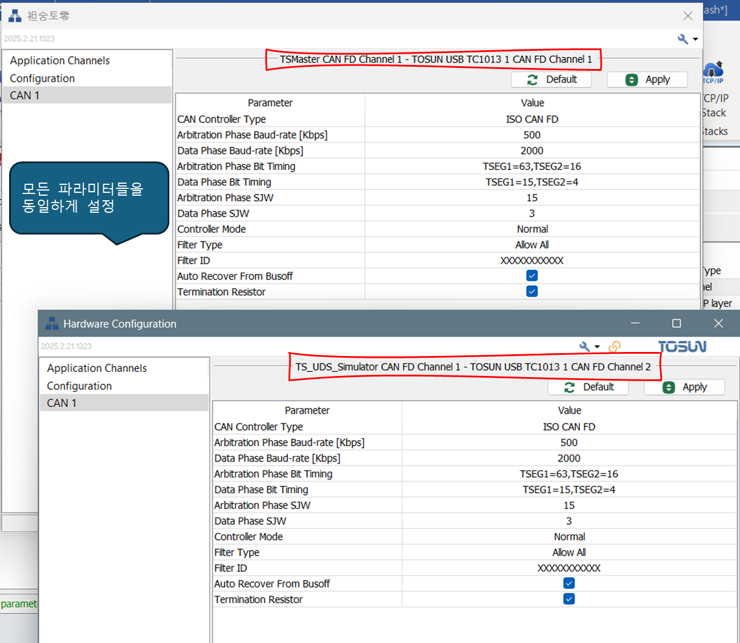740x643 pixels.
Task: Select Configuration in Hardware Configuration sidebar
Action: tap(79, 386)
